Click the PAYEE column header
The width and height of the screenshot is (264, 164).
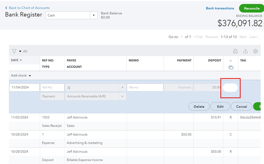point(71,60)
